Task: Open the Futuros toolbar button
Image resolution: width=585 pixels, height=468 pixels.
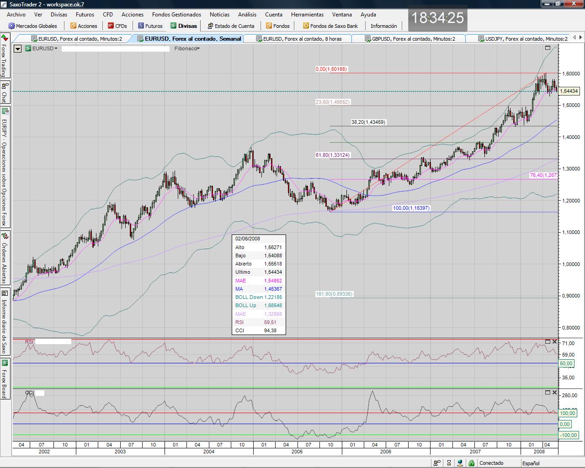Action: pyautogui.click(x=150, y=26)
